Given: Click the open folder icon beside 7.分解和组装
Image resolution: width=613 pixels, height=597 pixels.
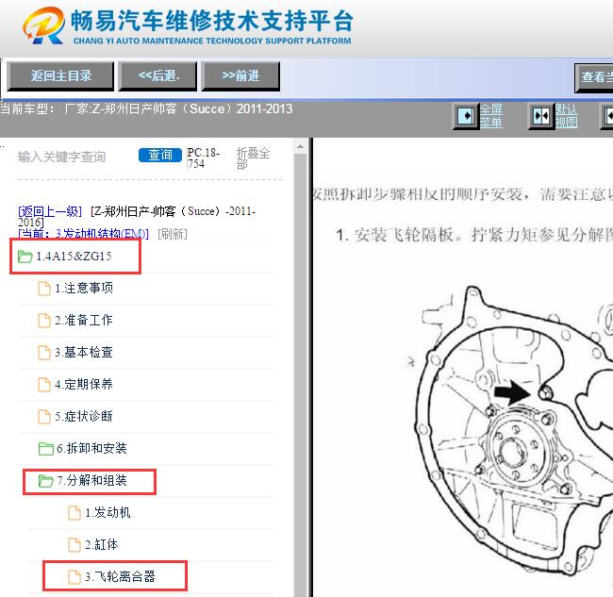Looking at the screenshot, I should point(46,481).
